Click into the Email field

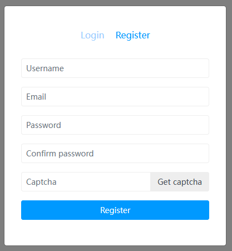[x=115, y=97]
